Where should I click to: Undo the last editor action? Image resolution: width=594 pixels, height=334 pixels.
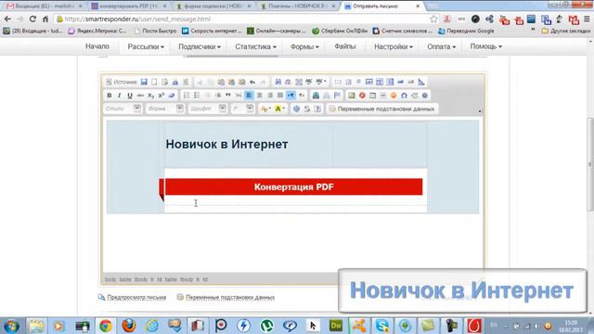[x=252, y=82]
